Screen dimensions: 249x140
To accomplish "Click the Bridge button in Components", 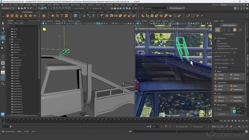I will (221, 89).
